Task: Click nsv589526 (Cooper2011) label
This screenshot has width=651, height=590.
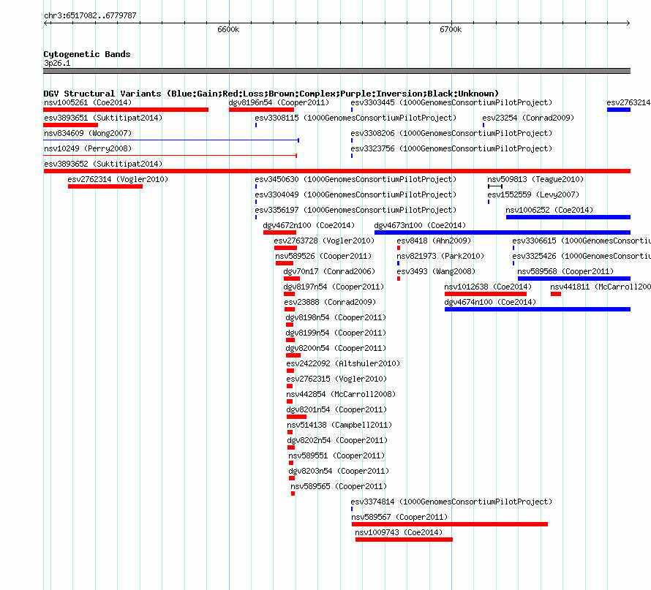Action: point(323,256)
